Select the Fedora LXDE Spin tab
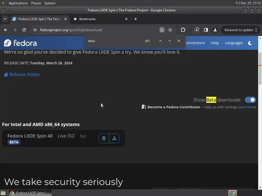262x196 pixels. point(40,19)
